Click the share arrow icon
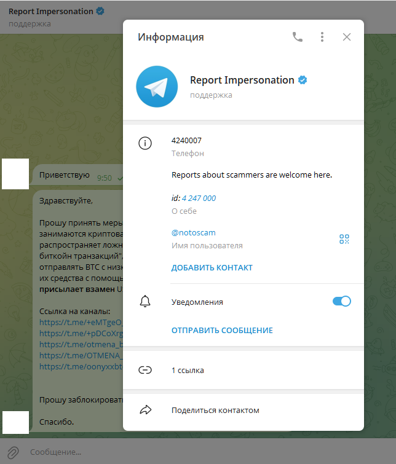This screenshot has height=464, width=396. pos(146,410)
